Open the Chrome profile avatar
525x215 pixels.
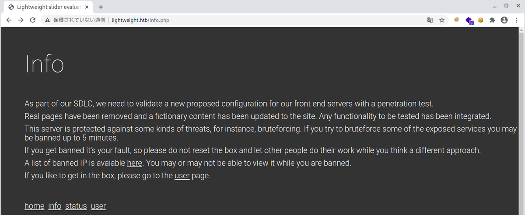click(504, 20)
